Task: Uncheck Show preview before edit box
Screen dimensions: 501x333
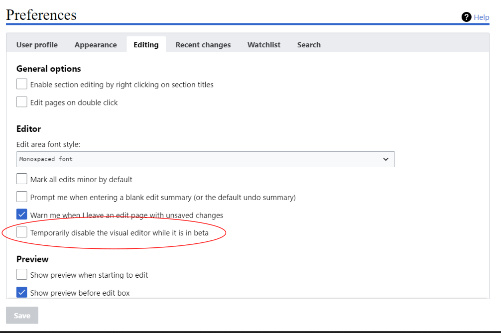Action: point(22,292)
